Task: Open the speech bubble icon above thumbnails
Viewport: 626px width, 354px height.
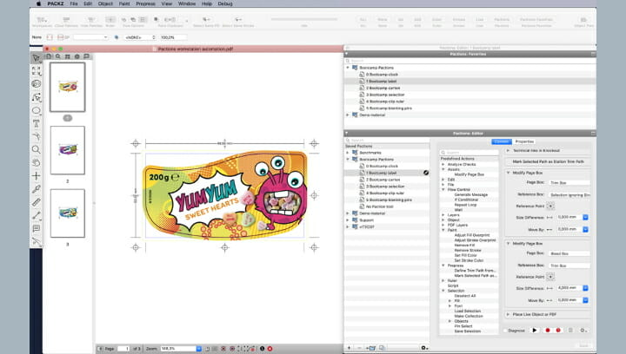Action: 87,56
